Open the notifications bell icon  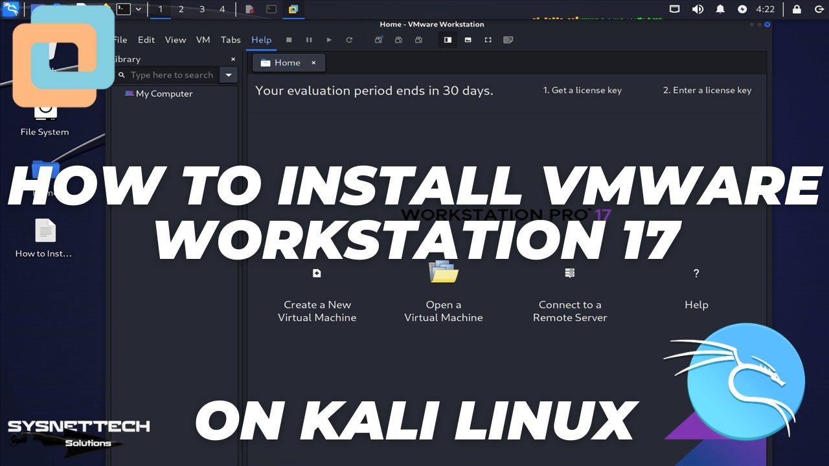pos(720,9)
